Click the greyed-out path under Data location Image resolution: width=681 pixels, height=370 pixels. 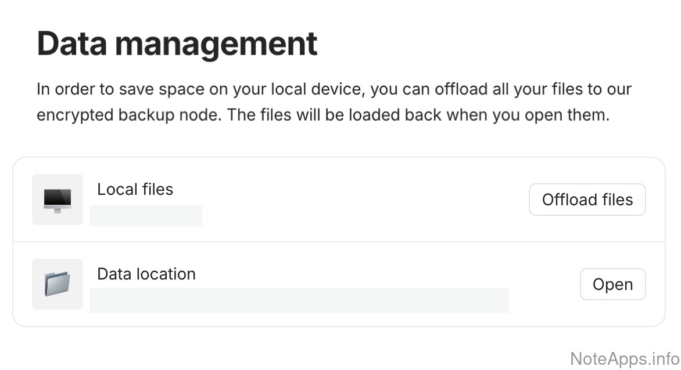pyautogui.click(x=299, y=300)
